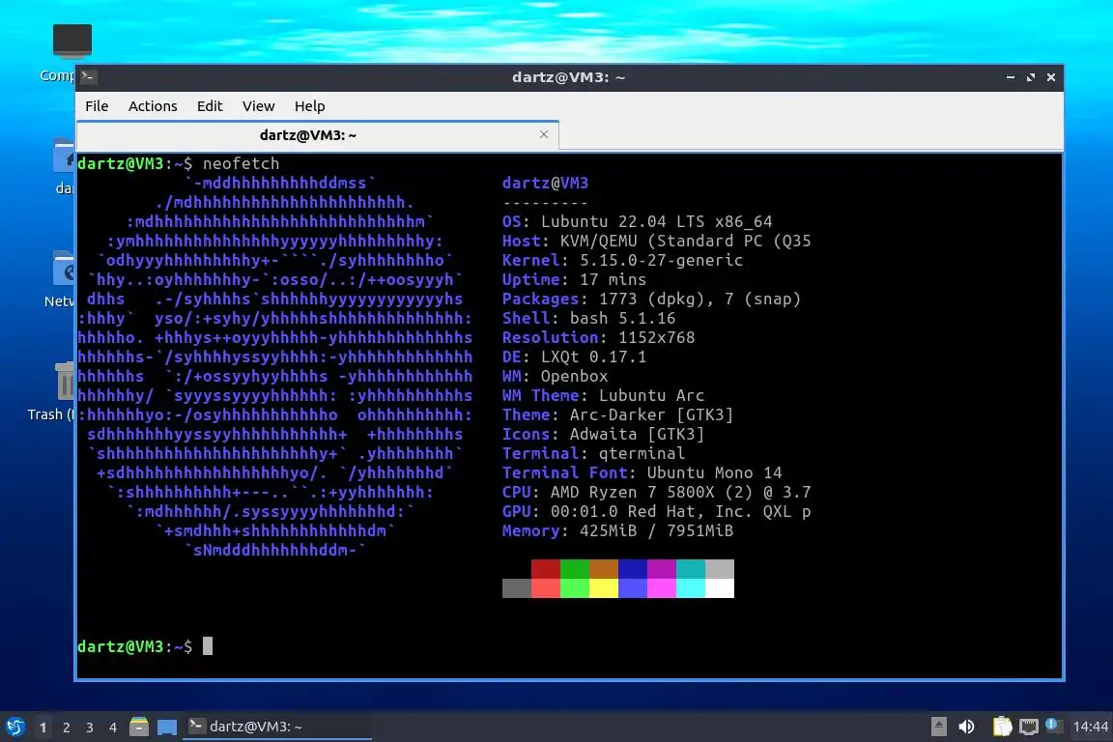Click the 'Uptime: 17 mins' line

574,279
